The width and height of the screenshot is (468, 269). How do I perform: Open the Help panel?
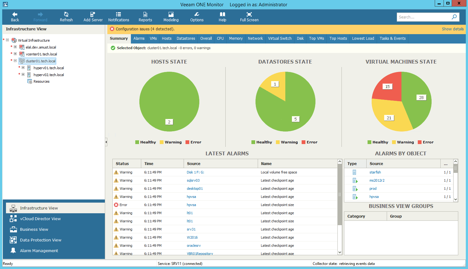[222, 17]
